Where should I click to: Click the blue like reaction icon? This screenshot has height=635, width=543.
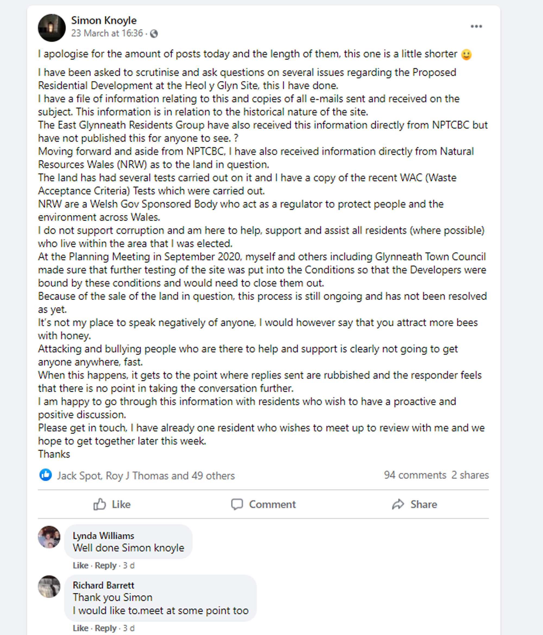[46, 475]
